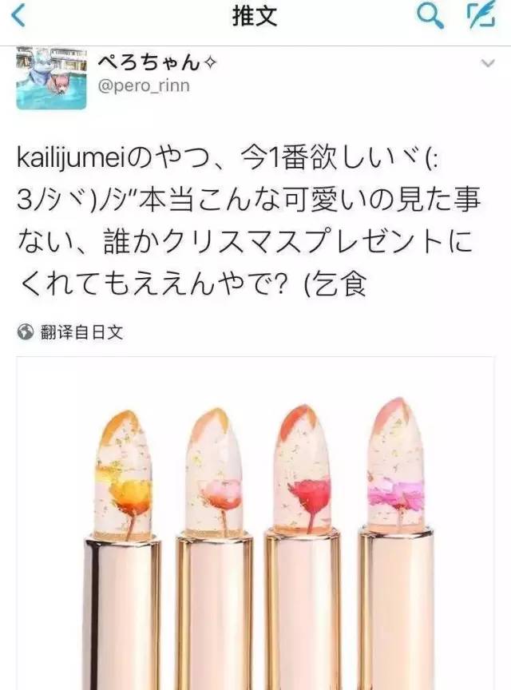Open the @pero_rinn handle
This screenshot has width=511, height=690.
144,85
